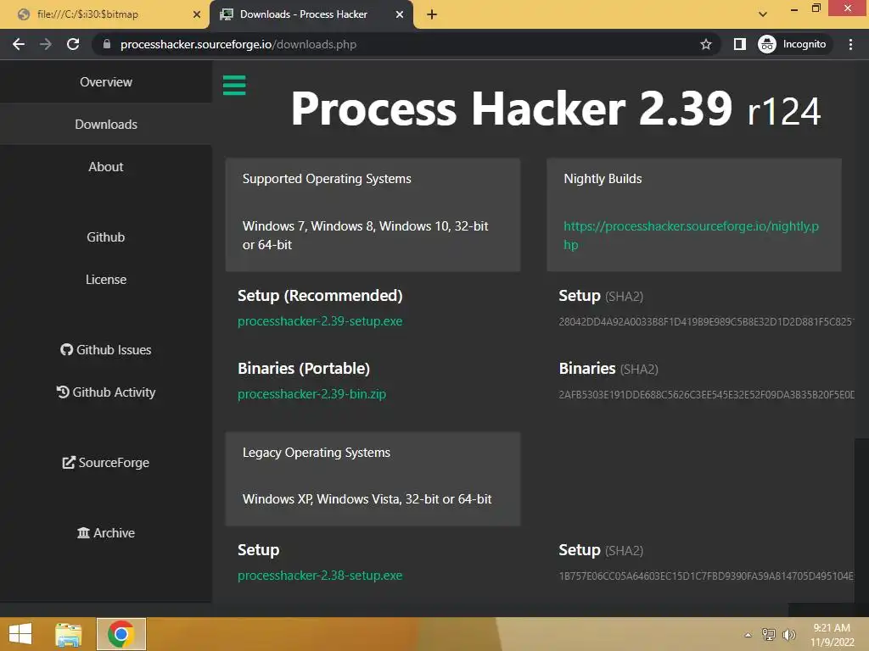This screenshot has width=869, height=651.
Task: Open the tab search chevron dropdown
Action: coord(763,14)
